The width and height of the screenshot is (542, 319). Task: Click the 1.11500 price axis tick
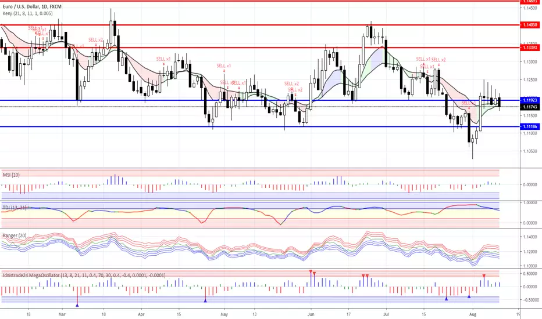pyautogui.click(x=530, y=115)
